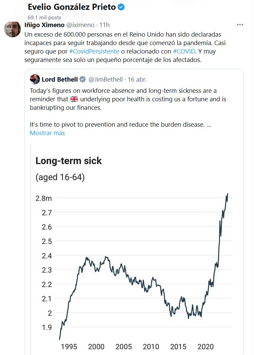Click Lord Bethell's small profile avatar

click(x=35, y=79)
